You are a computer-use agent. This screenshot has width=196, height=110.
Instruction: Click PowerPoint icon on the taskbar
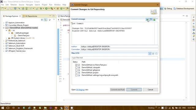pyautogui.click(x=56, y=108)
